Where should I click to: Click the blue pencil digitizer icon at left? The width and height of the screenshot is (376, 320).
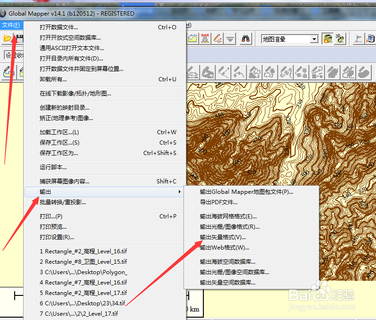(8, 72)
